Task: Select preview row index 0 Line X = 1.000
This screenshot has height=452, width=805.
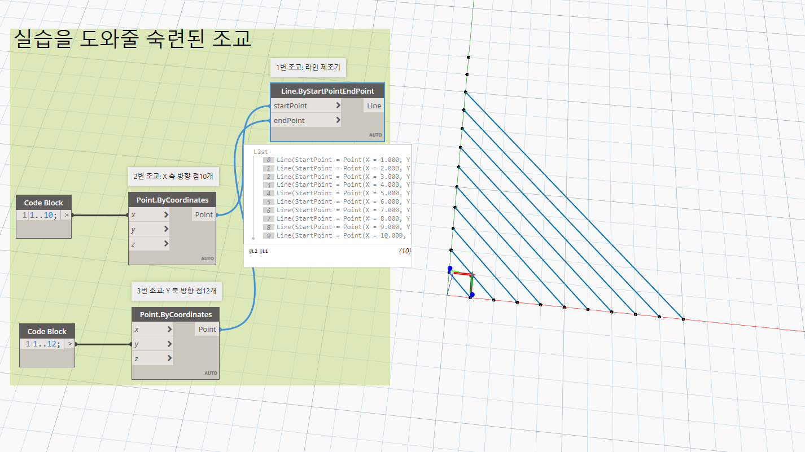Action: [336, 160]
